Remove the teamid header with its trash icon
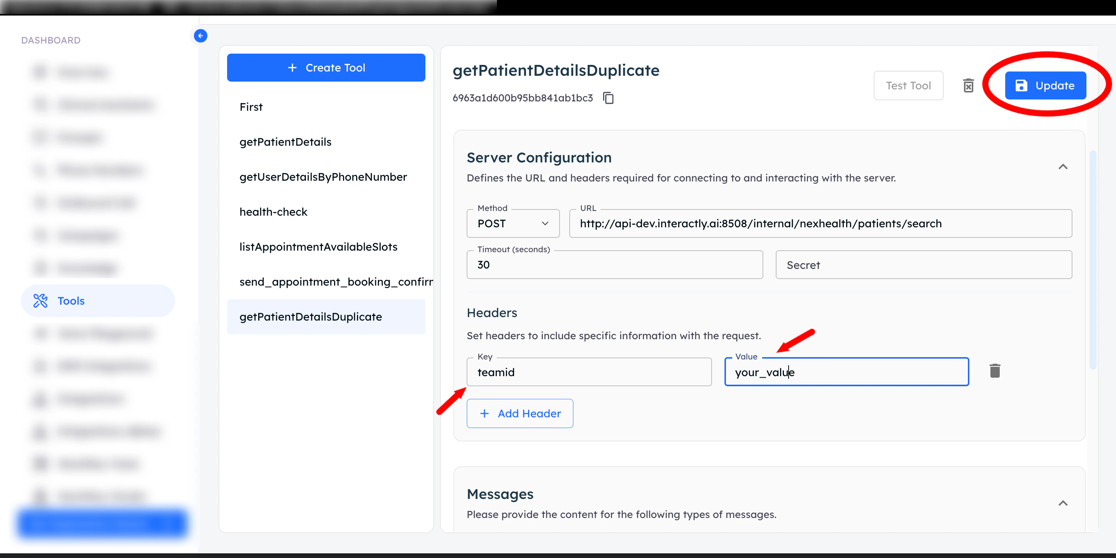The height and width of the screenshot is (558, 1116). (995, 371)
